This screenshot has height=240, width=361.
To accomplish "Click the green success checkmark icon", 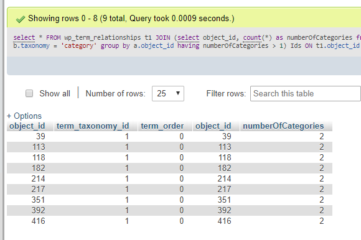I will pos(21,19).
